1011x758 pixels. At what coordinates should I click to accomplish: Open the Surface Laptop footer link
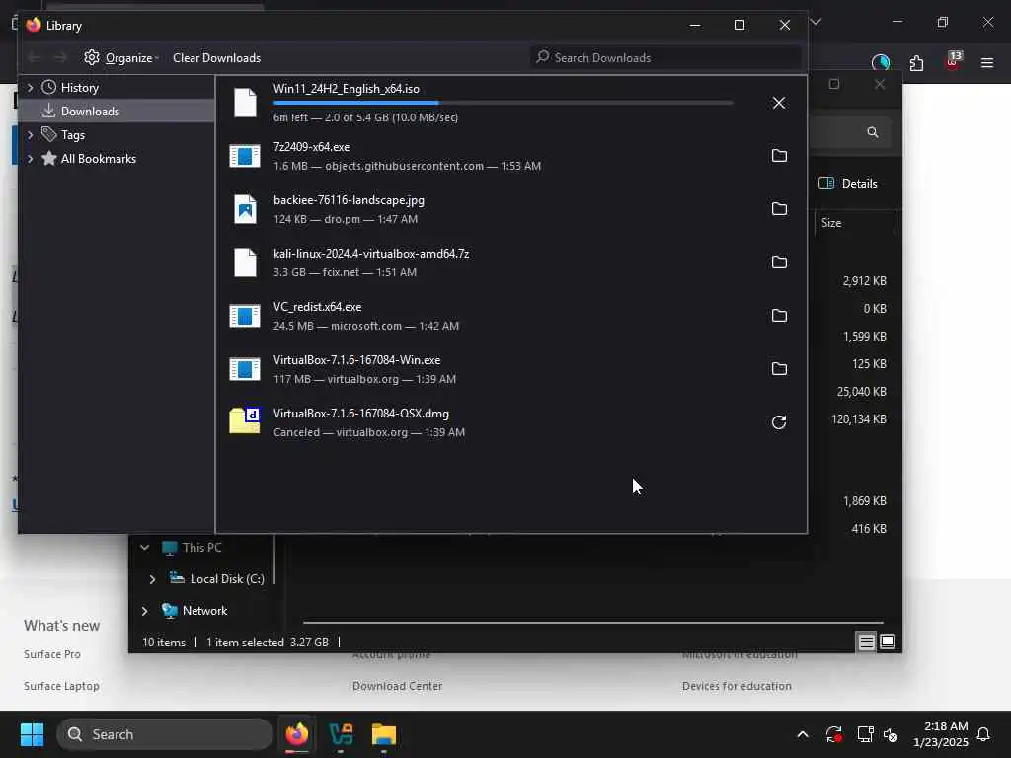61,686
